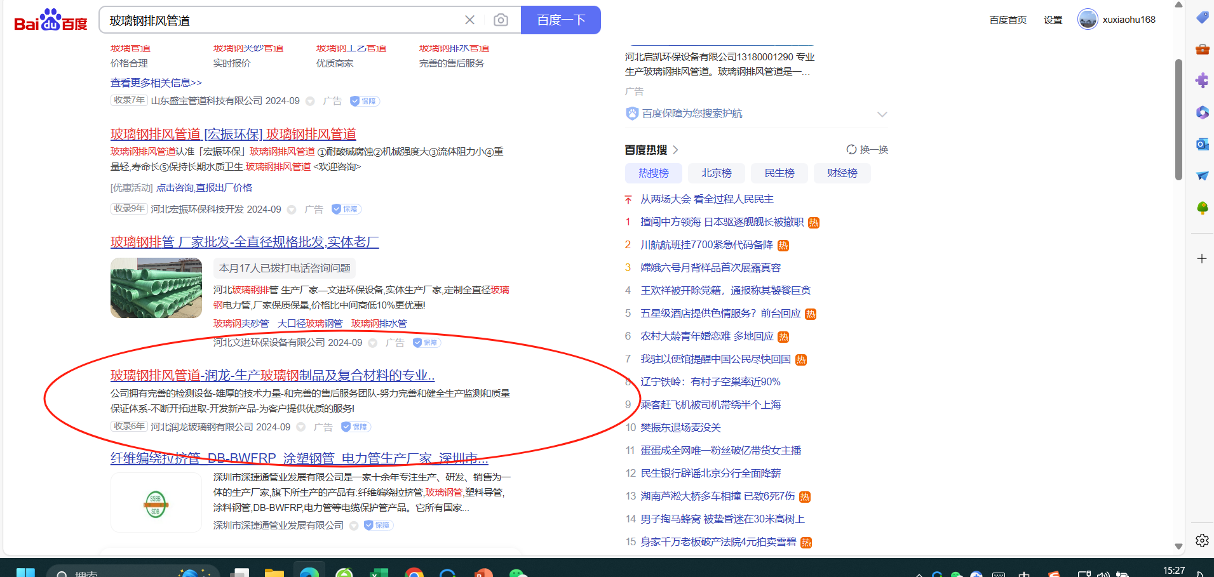Click the camera image search icon
The image size is (1214, 577).
[x=501, y=20]
